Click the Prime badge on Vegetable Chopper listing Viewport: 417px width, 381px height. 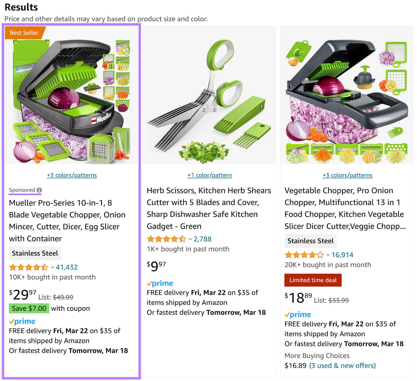click(298, 315)
